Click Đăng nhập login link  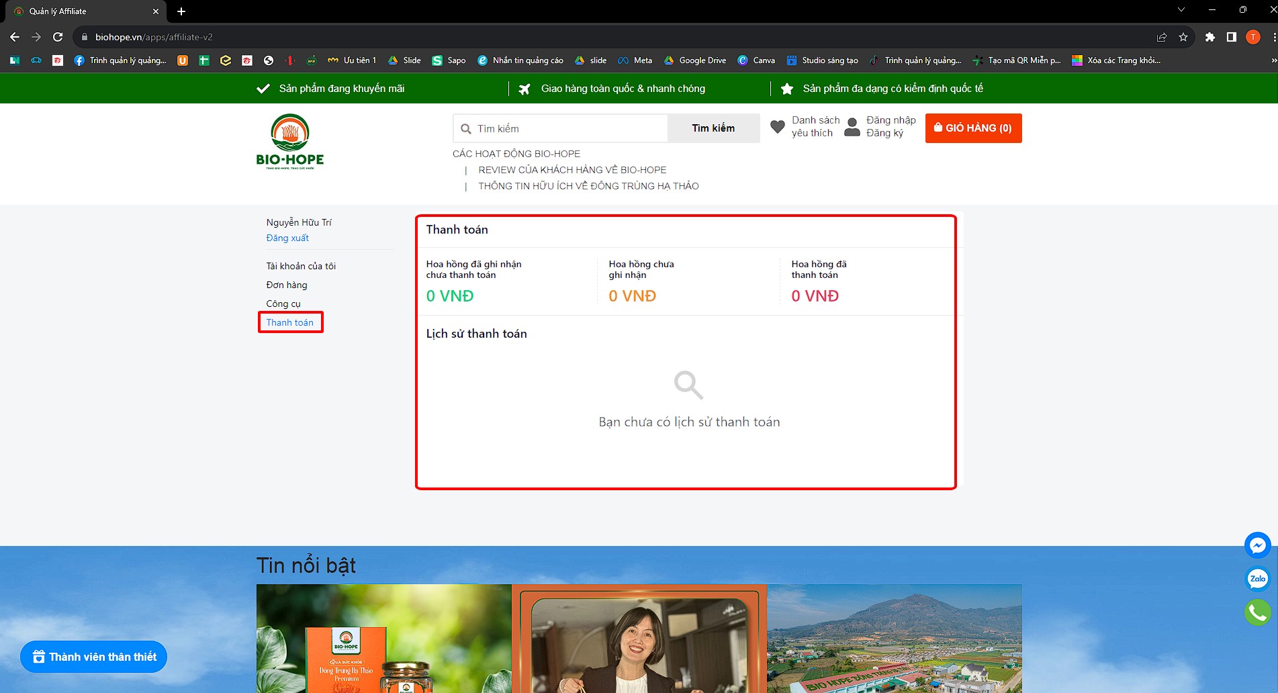[891, 120]
